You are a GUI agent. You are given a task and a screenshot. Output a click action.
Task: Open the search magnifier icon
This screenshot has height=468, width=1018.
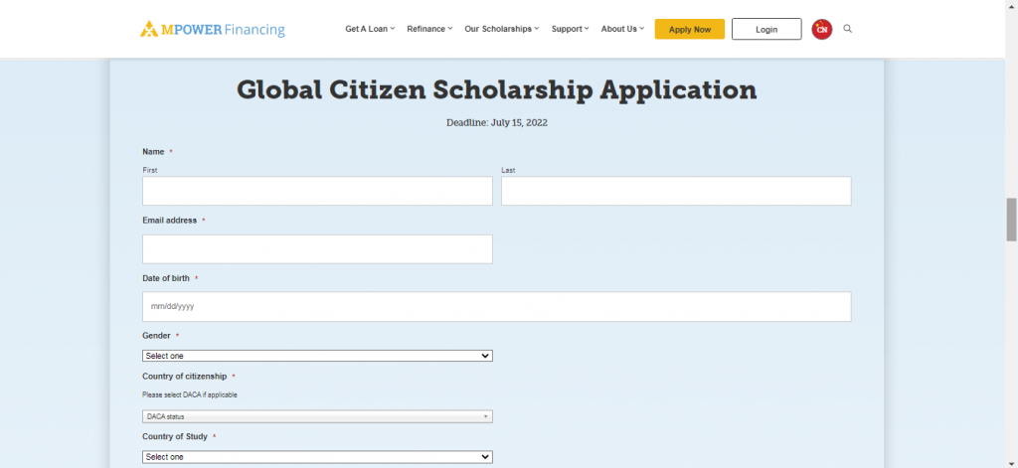(x=847, y=29)
